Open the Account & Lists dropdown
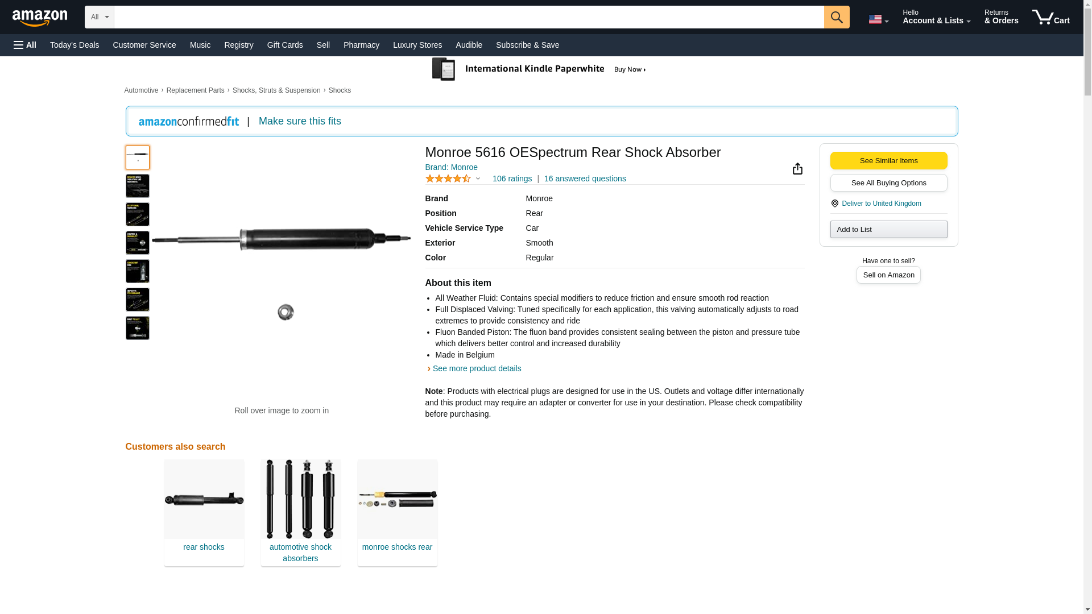The height and width of the screenshot is (614, 1092). [x=936, y=17]
